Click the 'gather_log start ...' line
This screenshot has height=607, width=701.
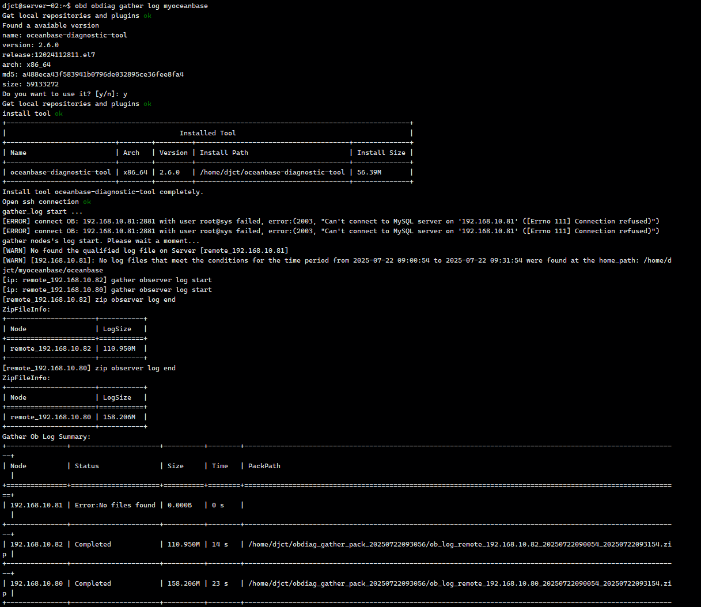[43, 211]
